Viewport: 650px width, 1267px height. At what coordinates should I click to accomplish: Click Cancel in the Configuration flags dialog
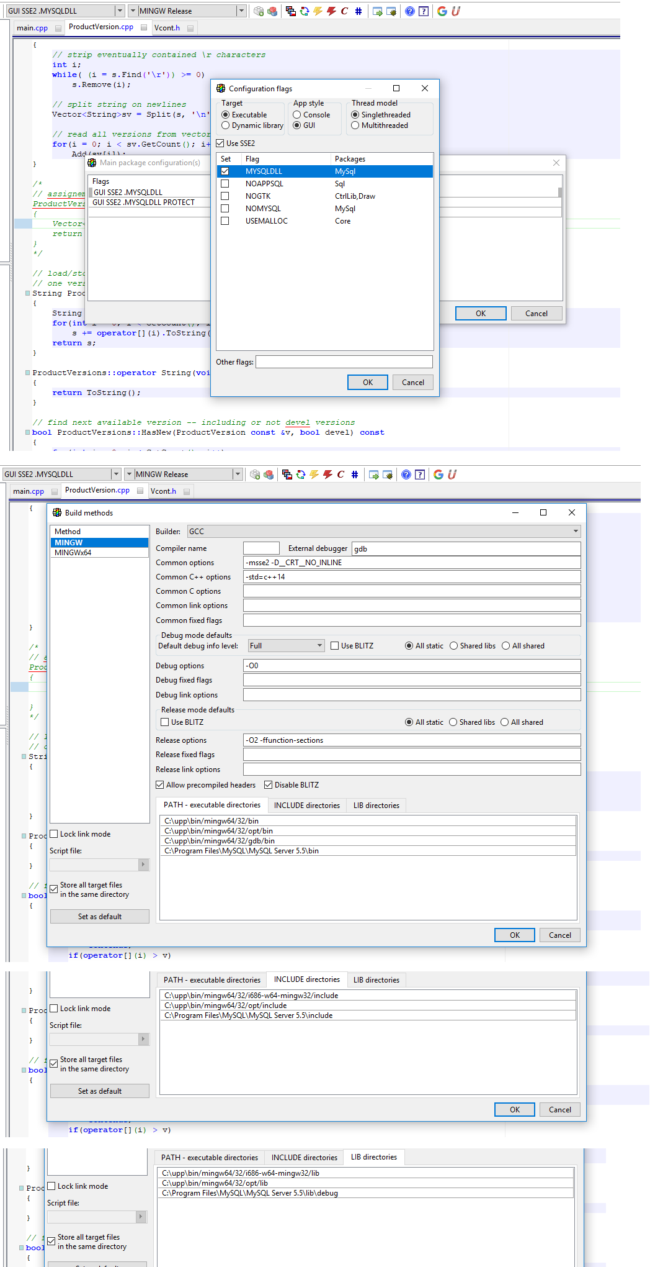pos(412,383)
